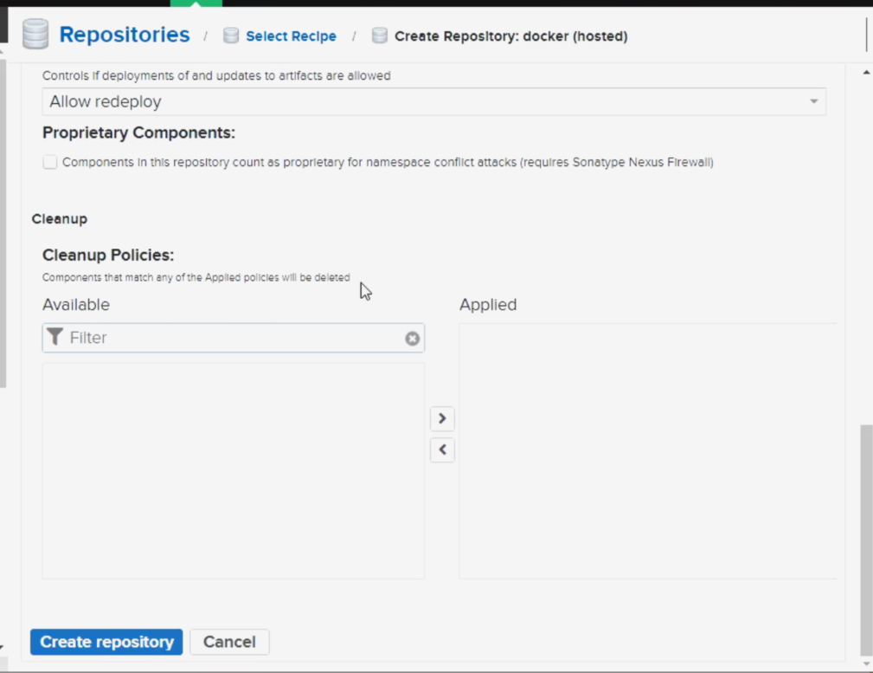Viewport: 873px width, 673px height.
Task: Click the Create repository button
Action: point(106,642)
